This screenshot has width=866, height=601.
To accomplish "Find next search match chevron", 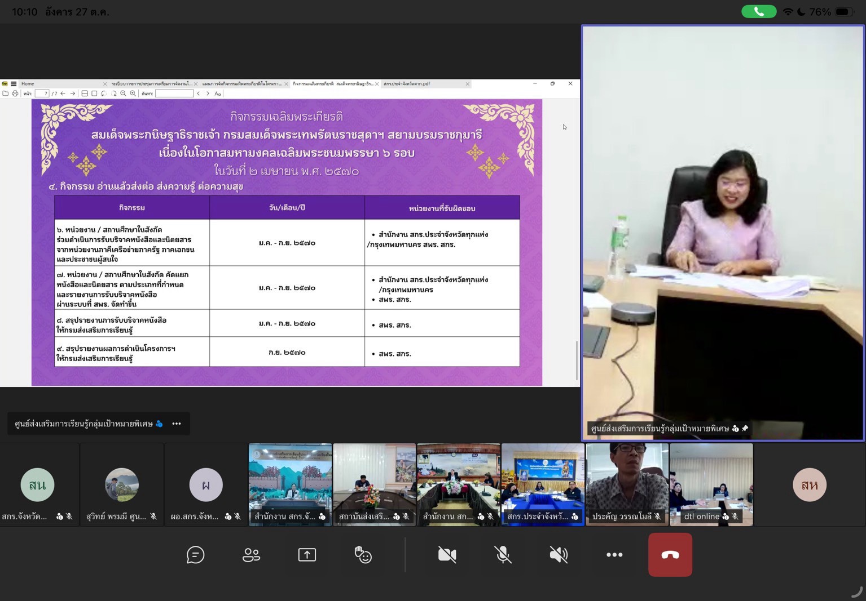I will tap(208, 94).
